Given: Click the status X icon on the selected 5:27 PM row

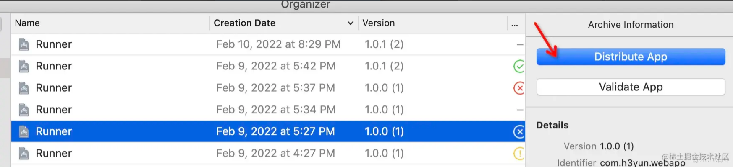Looking at the screenshot, I should 519,131.
